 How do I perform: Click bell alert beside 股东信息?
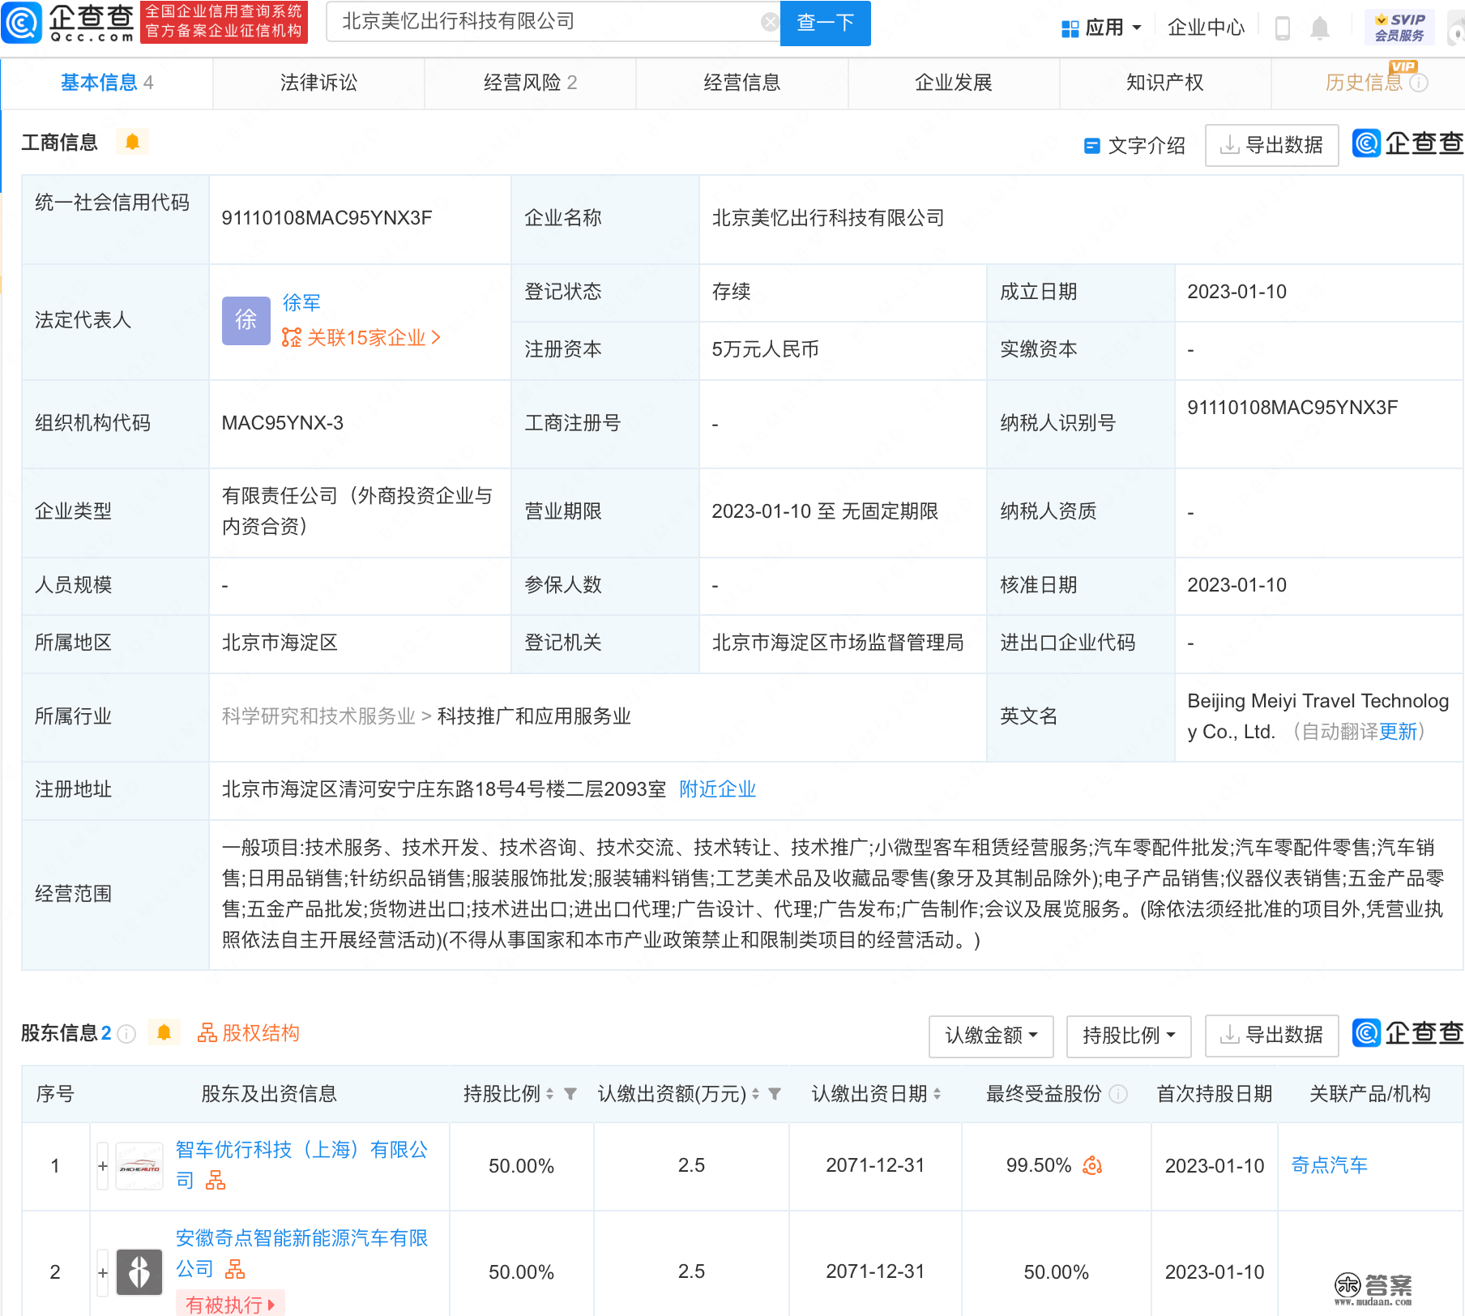[x=164, y=1032]
